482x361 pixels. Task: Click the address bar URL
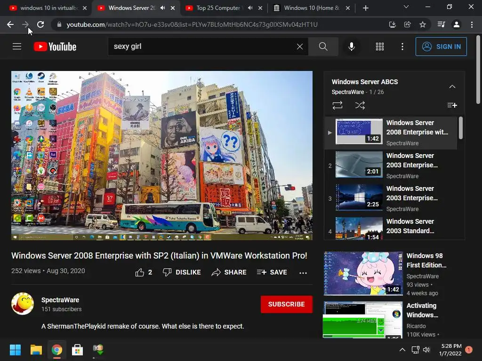192,24
